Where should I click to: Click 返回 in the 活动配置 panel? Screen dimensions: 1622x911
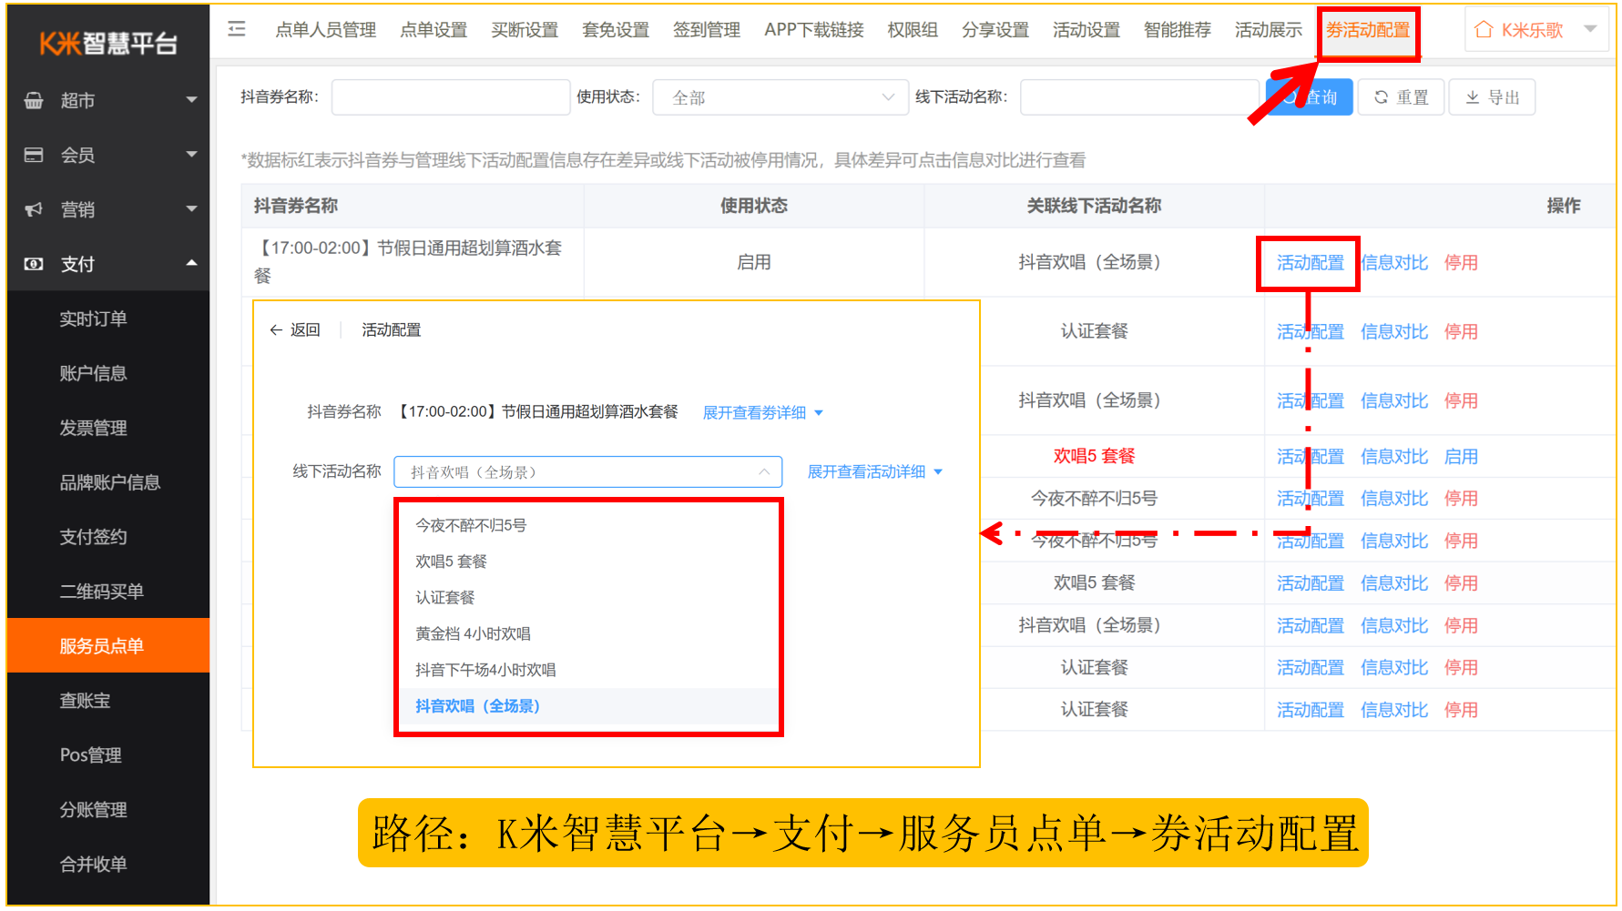[305, 329]
